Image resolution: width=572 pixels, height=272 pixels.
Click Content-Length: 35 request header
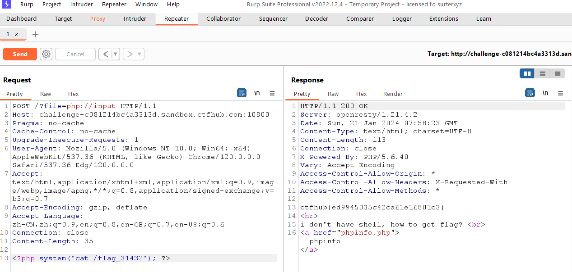[x=53, y=241]
